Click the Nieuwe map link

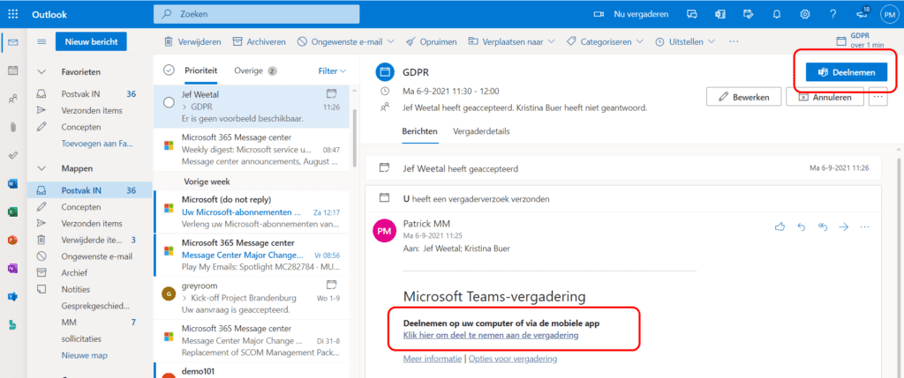(84, 356)
